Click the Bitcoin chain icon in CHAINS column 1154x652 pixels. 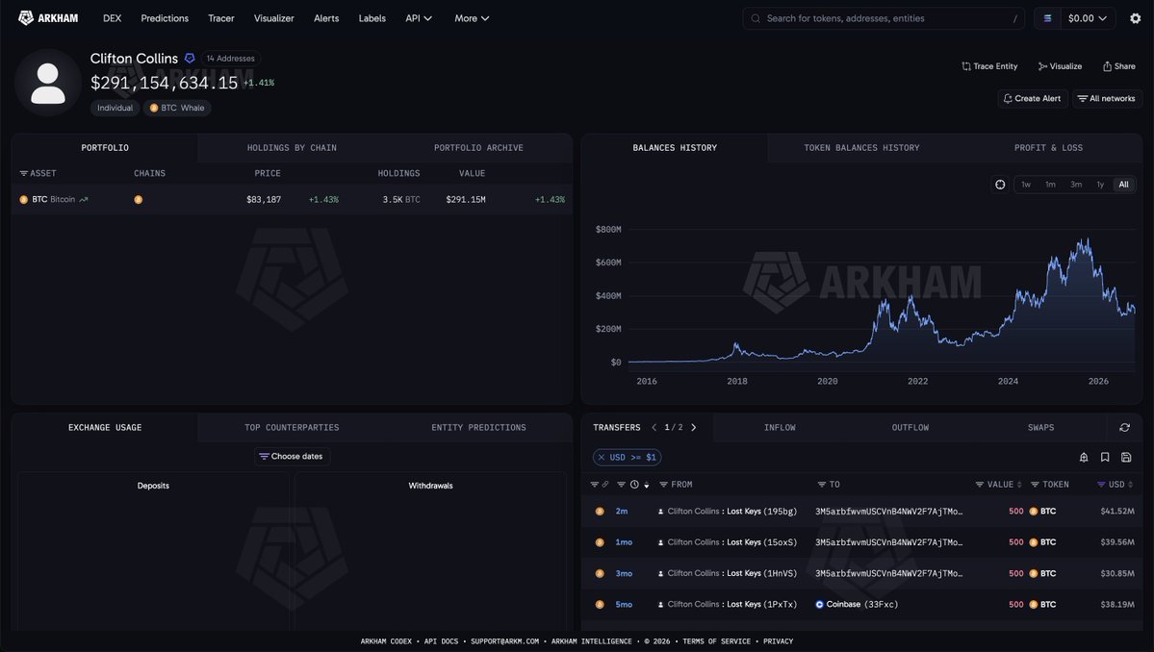pos(139,199)
